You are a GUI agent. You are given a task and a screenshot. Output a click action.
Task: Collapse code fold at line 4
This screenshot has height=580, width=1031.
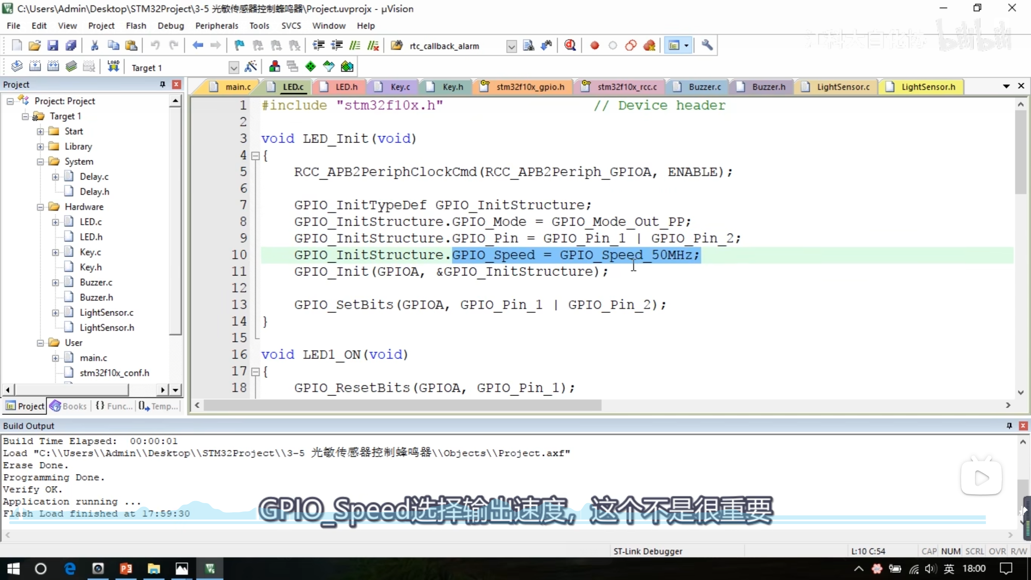255,155
